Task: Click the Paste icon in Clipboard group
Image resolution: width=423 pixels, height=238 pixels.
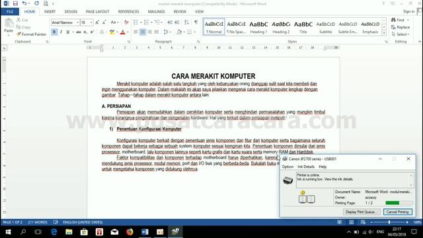Action: tap(9, 24)
